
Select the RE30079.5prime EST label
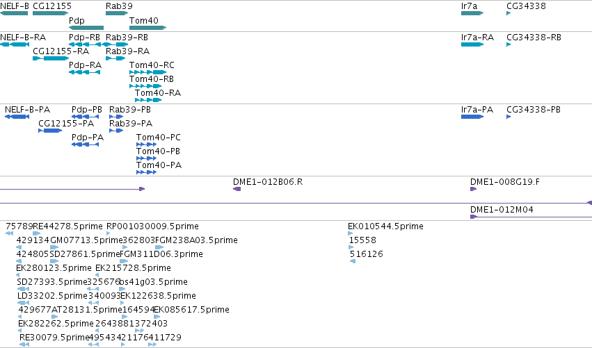point(54,338)
